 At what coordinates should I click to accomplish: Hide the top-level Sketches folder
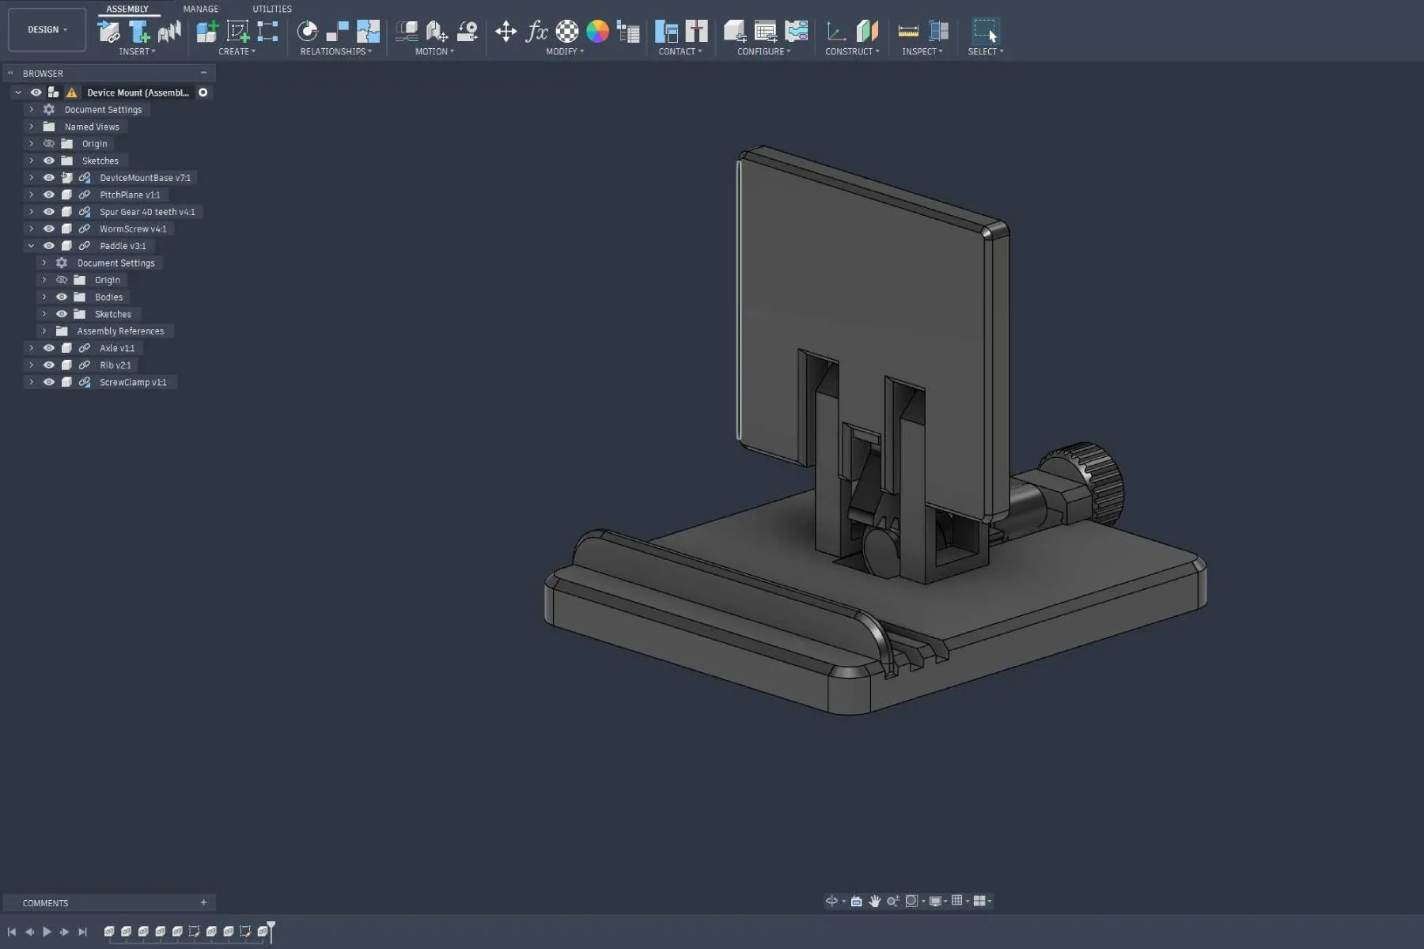(49, 161)
